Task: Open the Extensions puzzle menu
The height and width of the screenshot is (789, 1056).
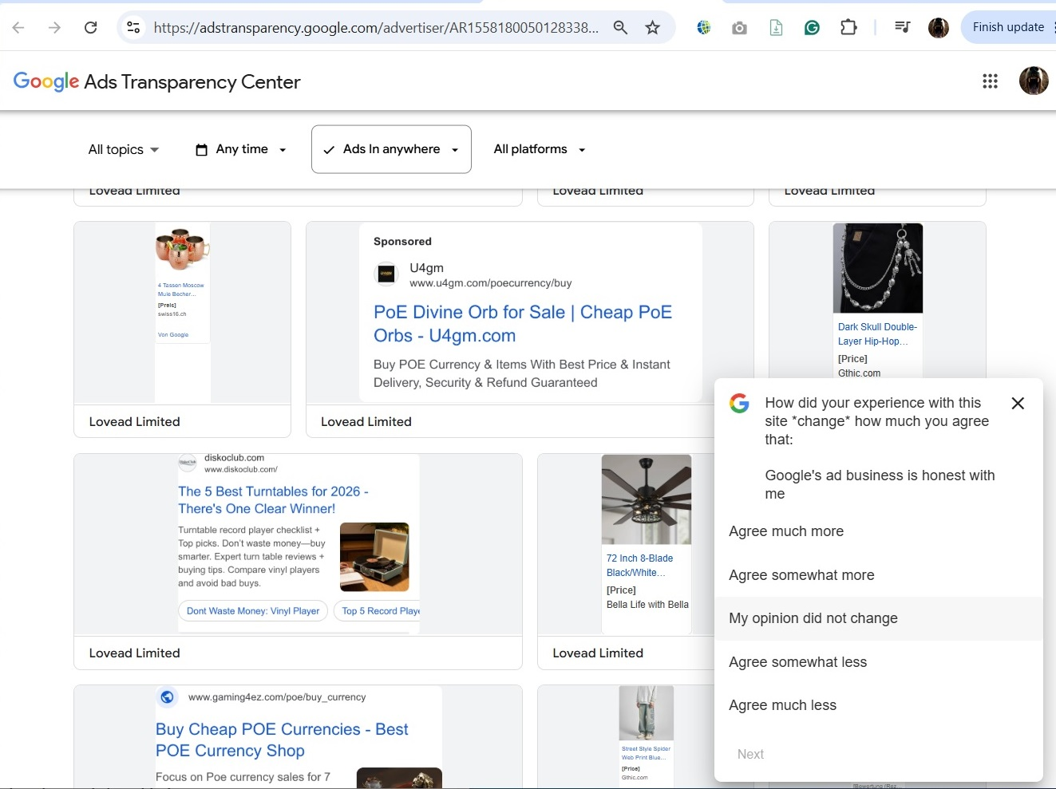Action: click(848, 28)
